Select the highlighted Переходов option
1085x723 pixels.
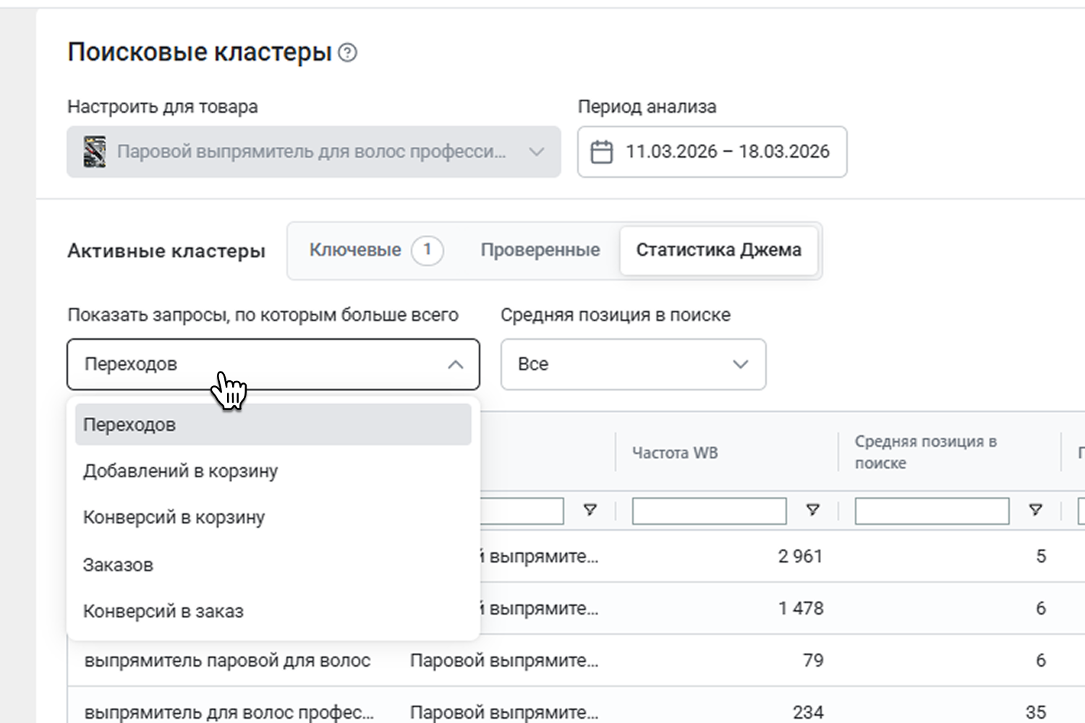[129, 424]
